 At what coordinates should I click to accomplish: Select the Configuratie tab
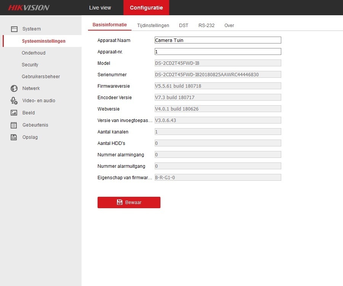(146, 8)
